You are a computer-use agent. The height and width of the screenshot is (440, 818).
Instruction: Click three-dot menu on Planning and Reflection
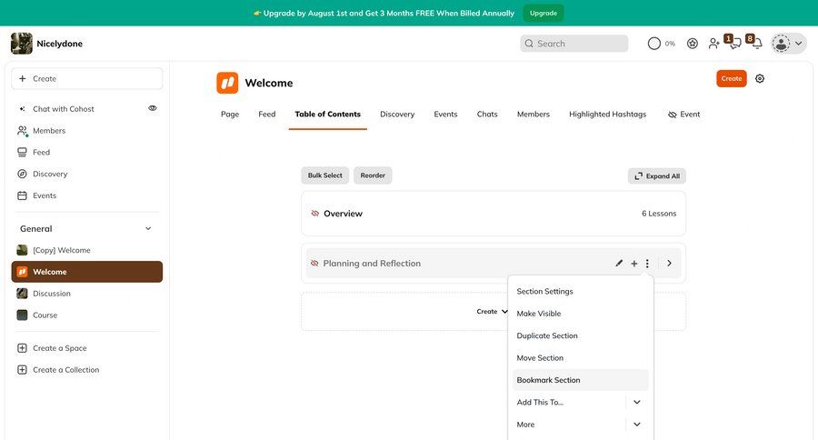point(647,264)
